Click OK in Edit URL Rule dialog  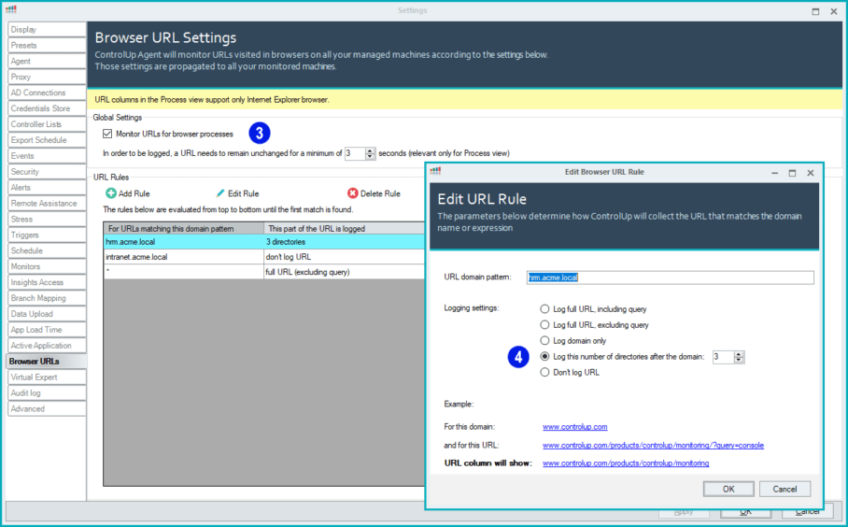tap(728, 489)
